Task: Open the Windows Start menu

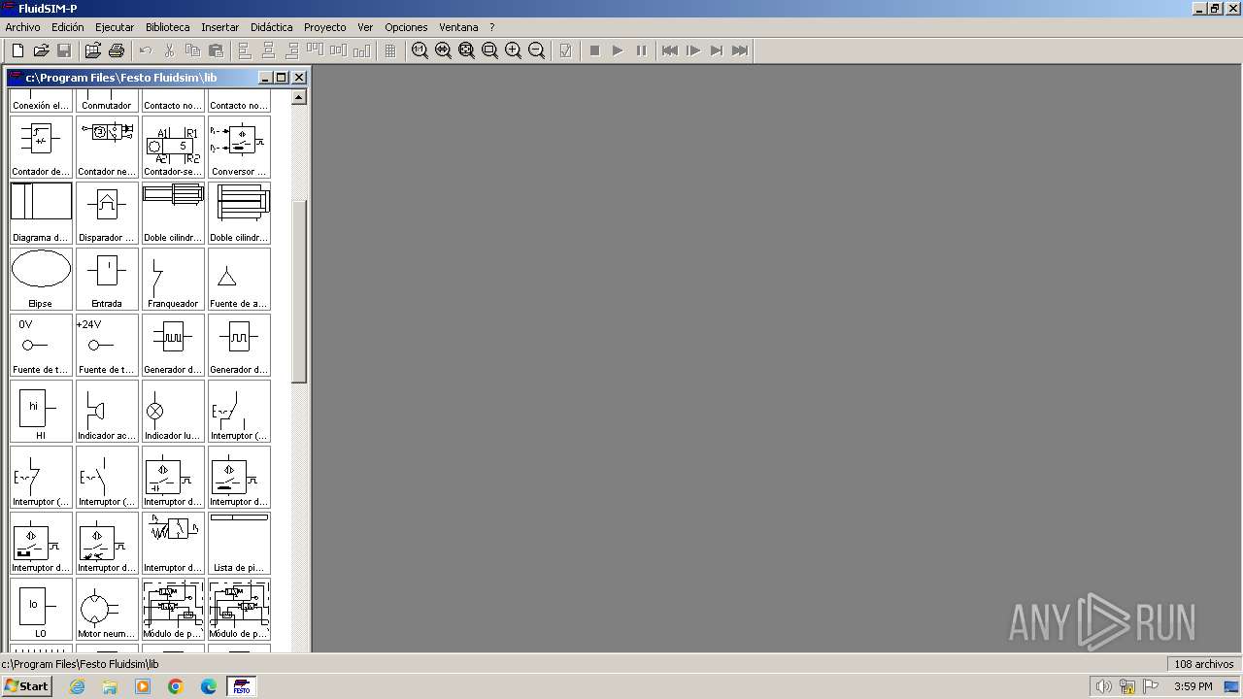Action: click(x=26, y=686)
